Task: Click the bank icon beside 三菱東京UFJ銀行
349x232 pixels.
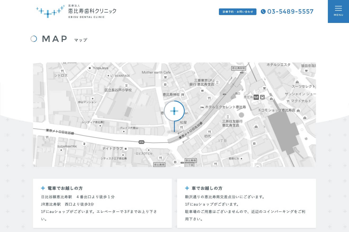Action: [x=217, y=82]
